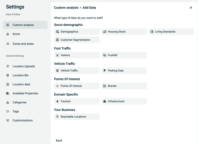Select Reachable Locations option
The width and height of the screenshot is (198, 144).
pos(77,117)
